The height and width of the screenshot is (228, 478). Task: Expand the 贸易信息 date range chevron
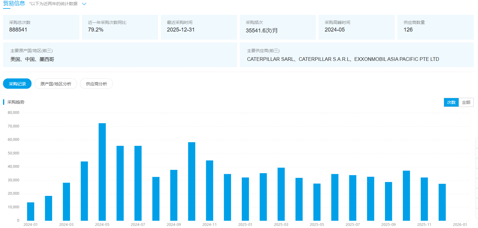tap(84, 4)
